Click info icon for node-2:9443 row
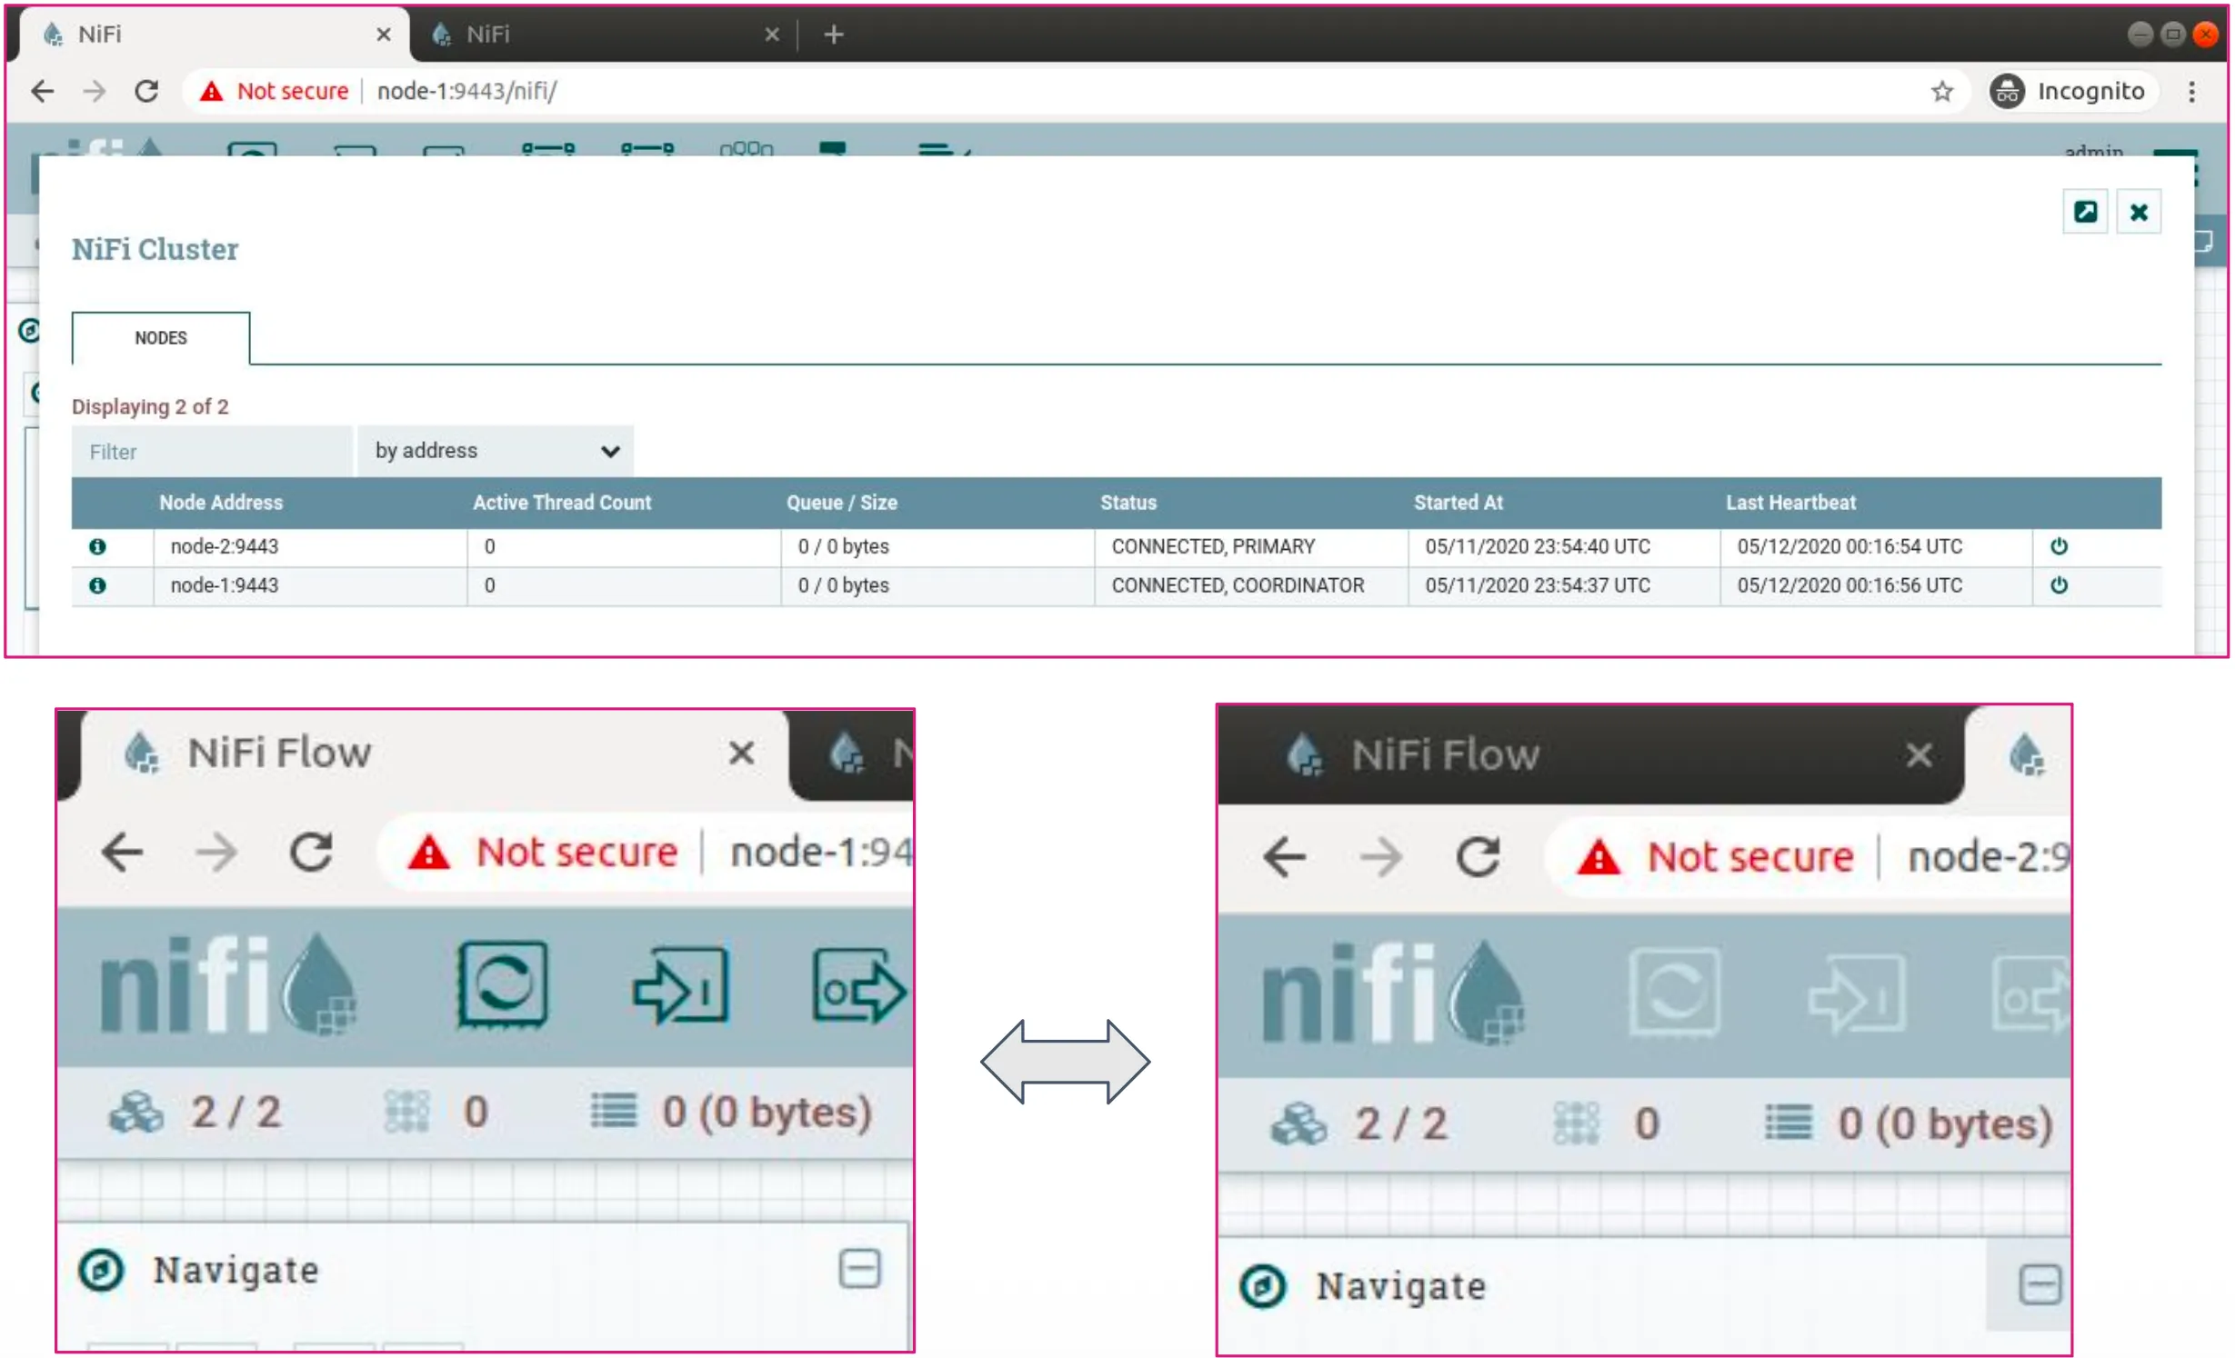Image resolution: width=2235 pixels, height=1358 pixels. (97, 546)
